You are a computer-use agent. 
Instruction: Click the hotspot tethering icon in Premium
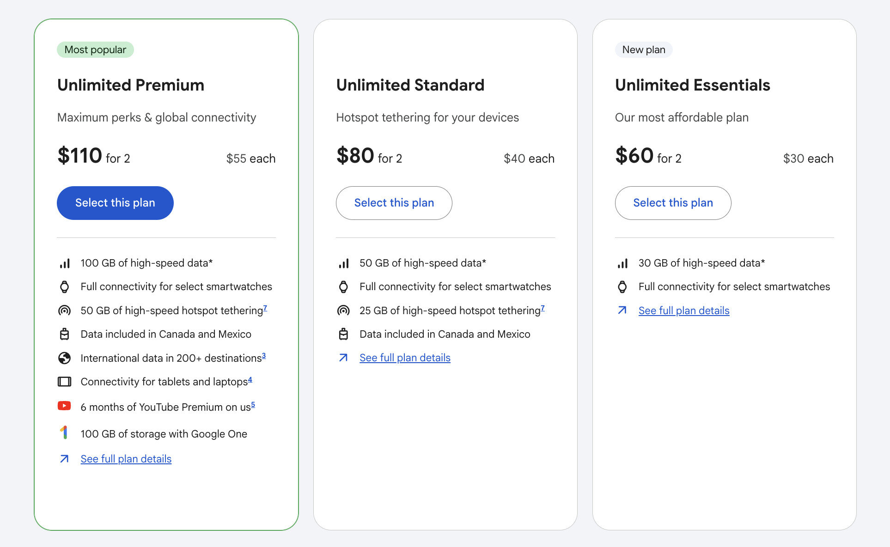click(64, 310)
